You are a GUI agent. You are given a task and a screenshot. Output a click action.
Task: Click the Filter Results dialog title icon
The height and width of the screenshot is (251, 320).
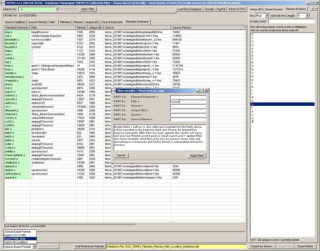(114, 91)
